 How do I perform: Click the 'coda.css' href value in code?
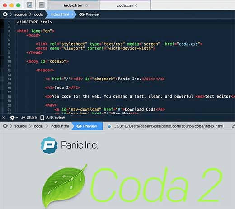(x=188, y=44)
